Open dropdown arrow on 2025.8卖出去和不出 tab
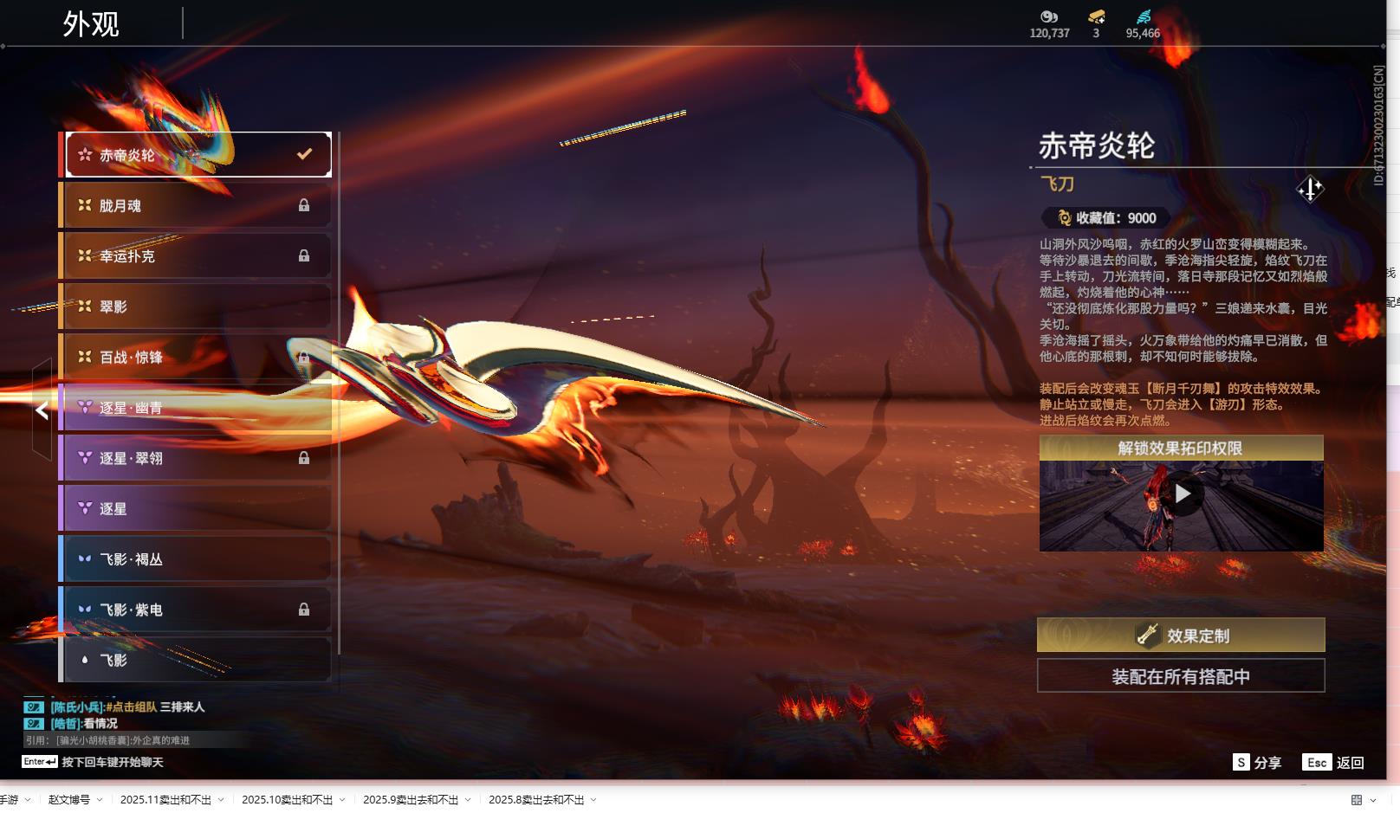Screen dimensions: 1400x813 click(593, 799)
